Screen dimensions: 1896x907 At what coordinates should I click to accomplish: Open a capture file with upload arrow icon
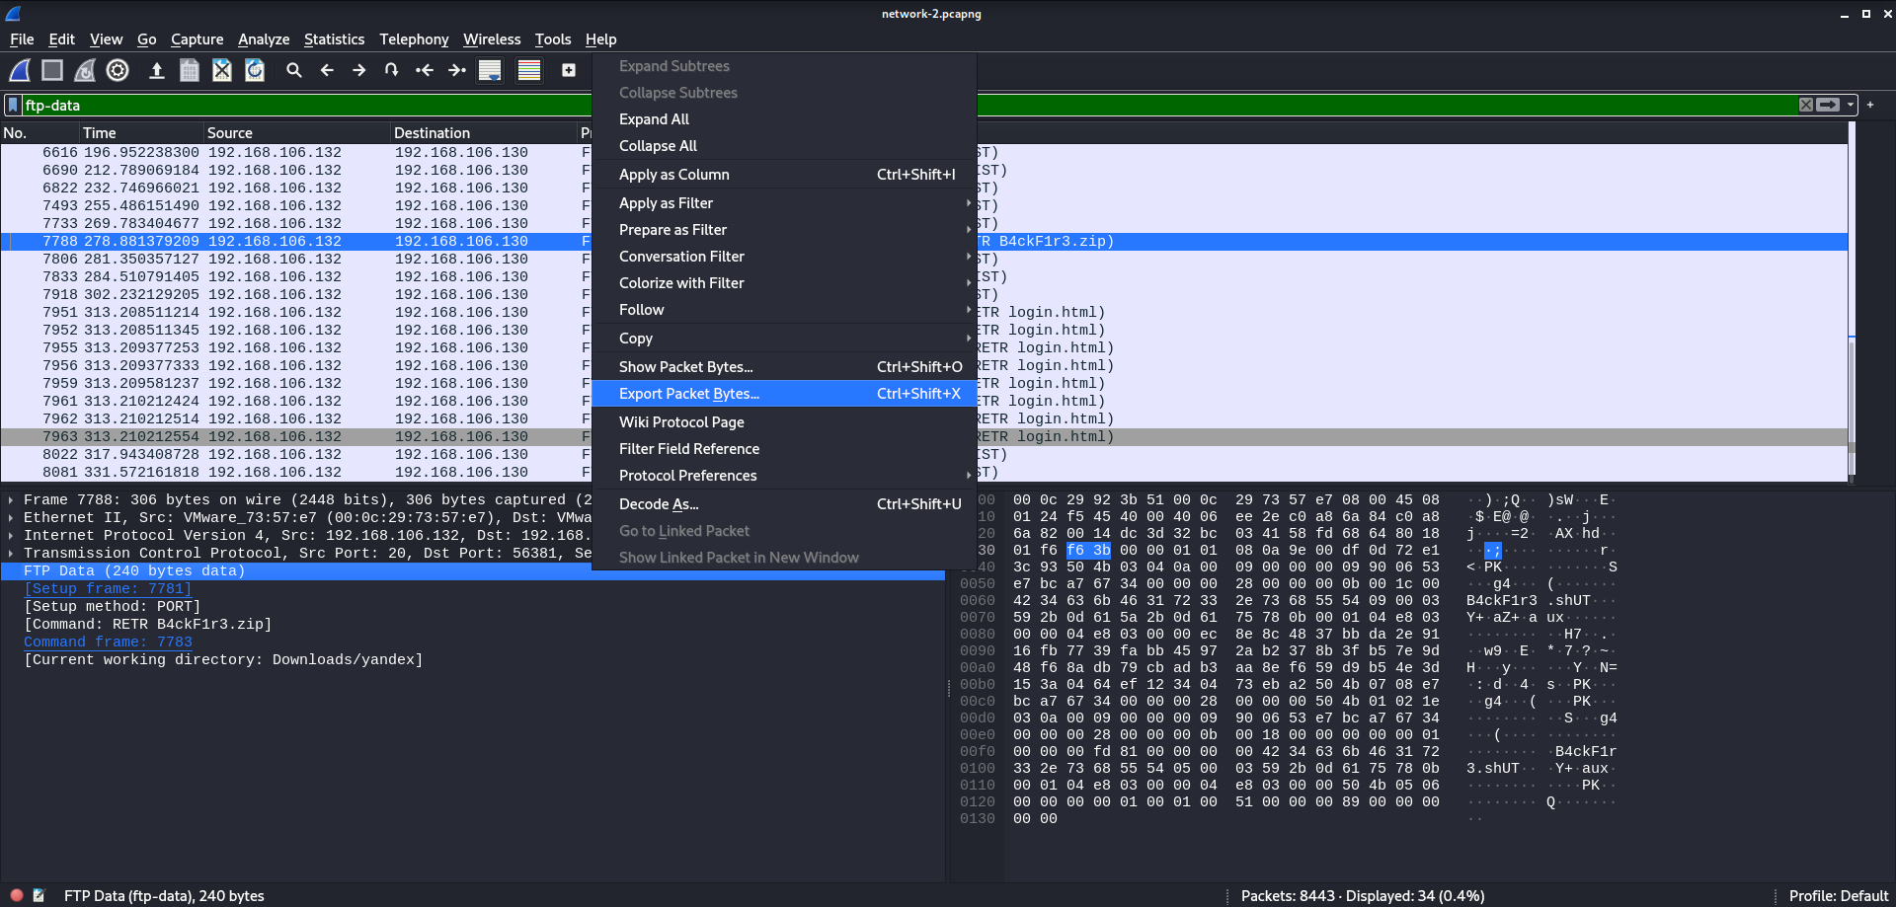coord(156,70)
